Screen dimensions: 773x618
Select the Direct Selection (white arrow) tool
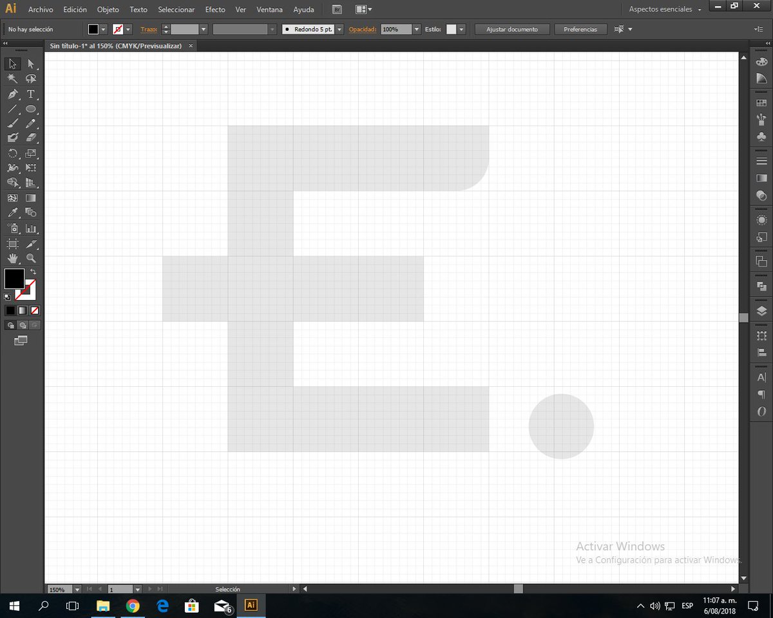[x=31, y=64]
